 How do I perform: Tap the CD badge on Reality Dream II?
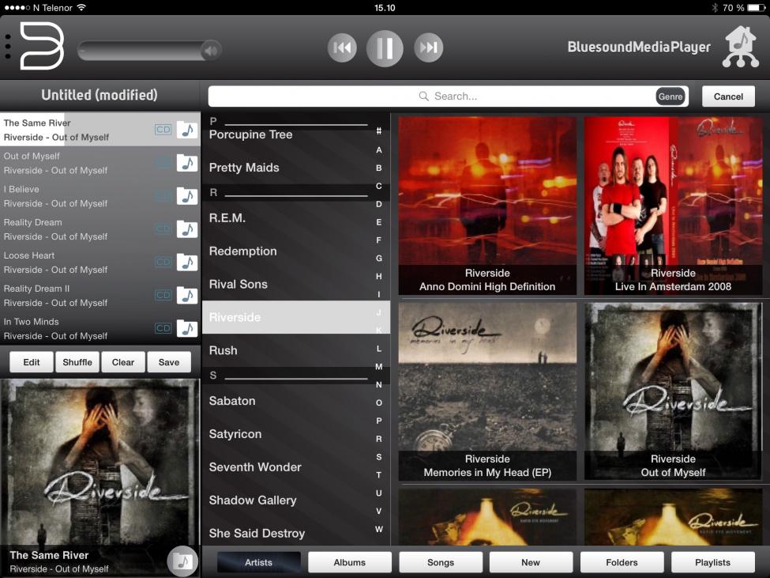(x=163, y=295)
